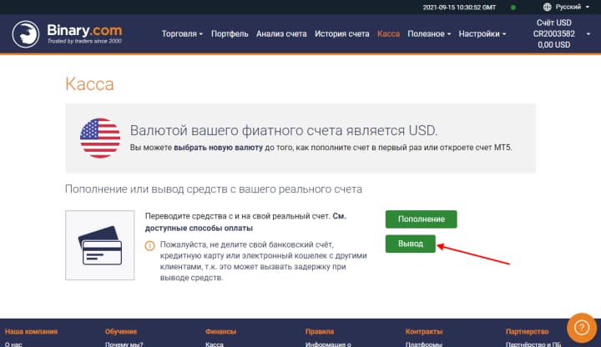The image size is (601, 347).
Task: Click the green Пополнение button
Action: [422, 219]
